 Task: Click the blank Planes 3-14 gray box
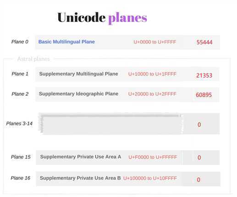tap(111, 124)
